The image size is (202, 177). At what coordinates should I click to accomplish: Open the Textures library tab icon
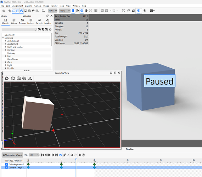[x=22, y=20]
